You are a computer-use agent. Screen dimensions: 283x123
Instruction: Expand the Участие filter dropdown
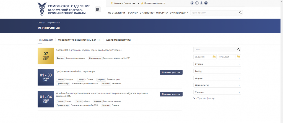(x=217, y=92)
